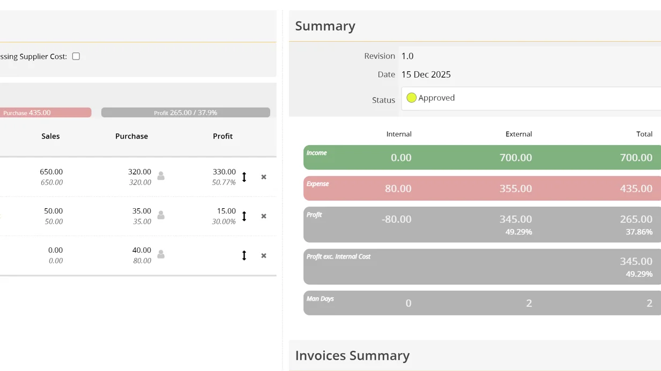Click the red Purchase 435.00 bar
This screenshot has width=661, height=371.
coord(46,112)
